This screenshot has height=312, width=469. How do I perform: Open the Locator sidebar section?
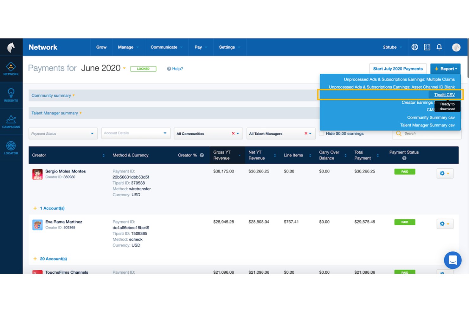click(x=11, y=148)
